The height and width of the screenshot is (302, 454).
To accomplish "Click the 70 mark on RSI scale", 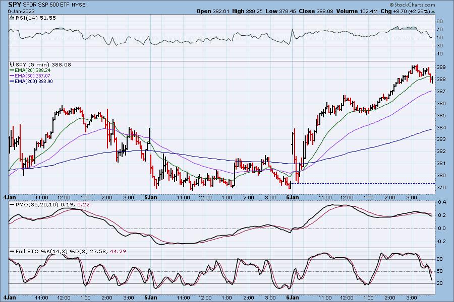I will [439, 30].
